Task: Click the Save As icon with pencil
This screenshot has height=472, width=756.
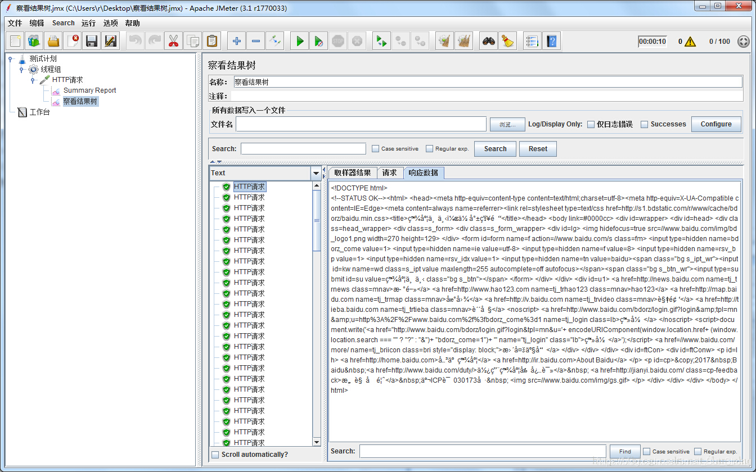Action: (111, 41)
